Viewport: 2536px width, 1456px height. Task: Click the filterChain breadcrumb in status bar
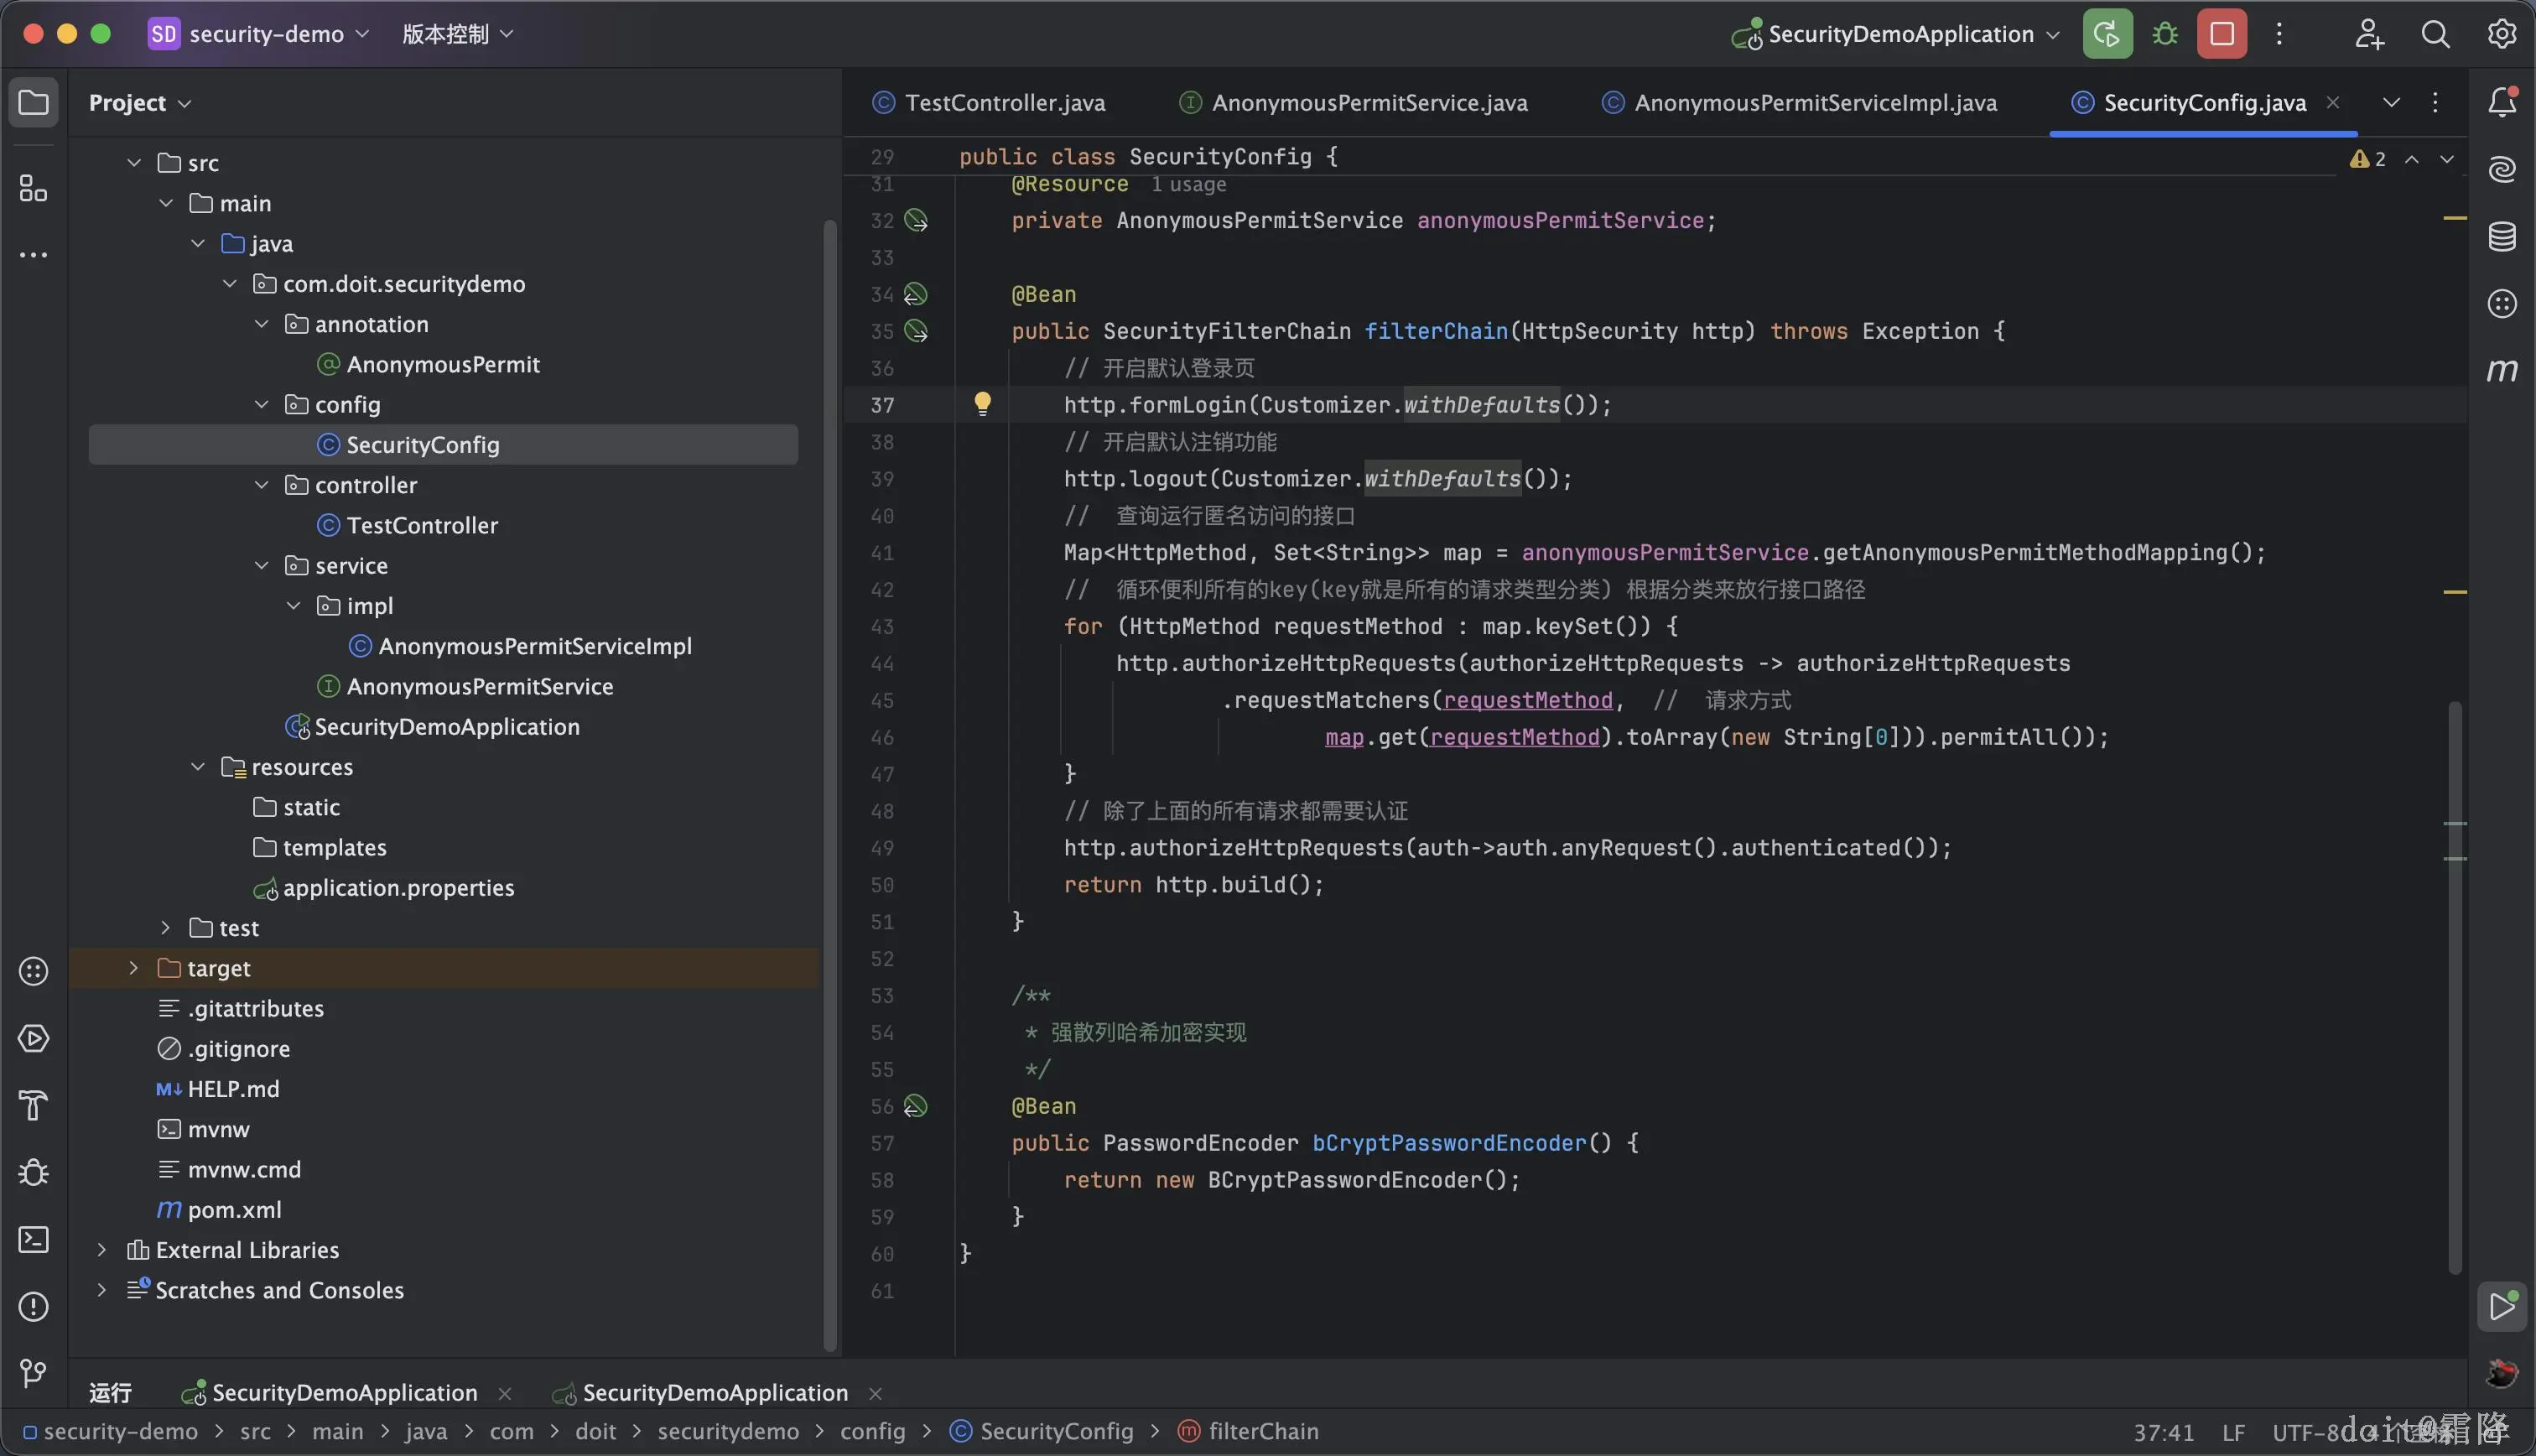(x=1262, y=1432)
